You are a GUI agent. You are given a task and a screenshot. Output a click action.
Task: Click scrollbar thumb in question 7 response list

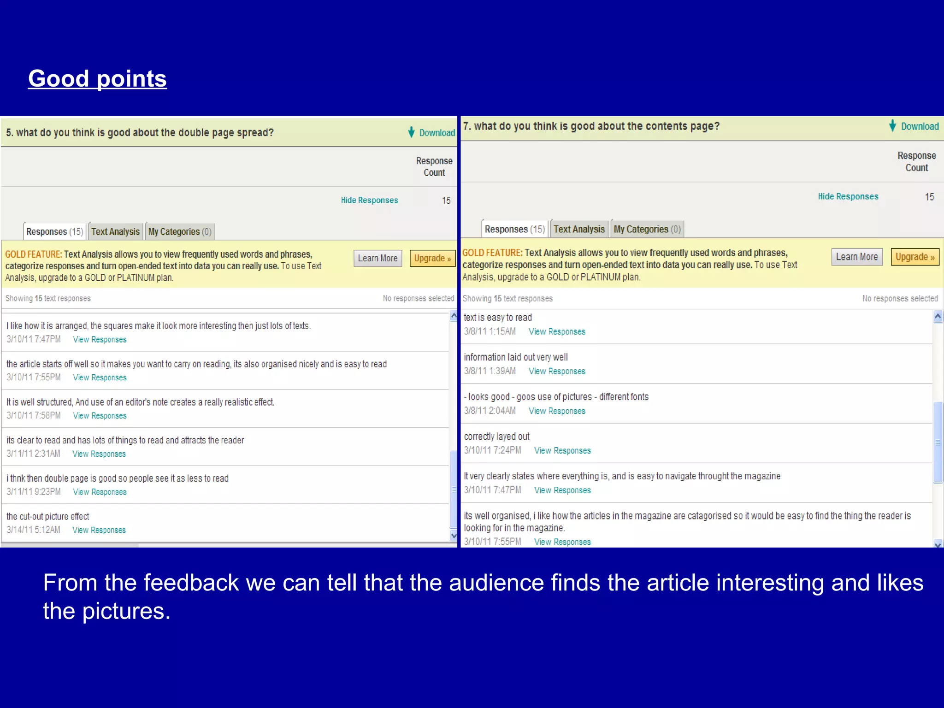(x=938, y=442)
